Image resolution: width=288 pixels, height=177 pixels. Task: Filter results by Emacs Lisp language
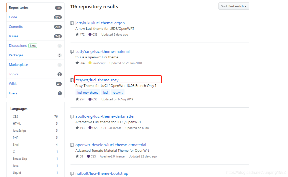click(x=35, y=159)
